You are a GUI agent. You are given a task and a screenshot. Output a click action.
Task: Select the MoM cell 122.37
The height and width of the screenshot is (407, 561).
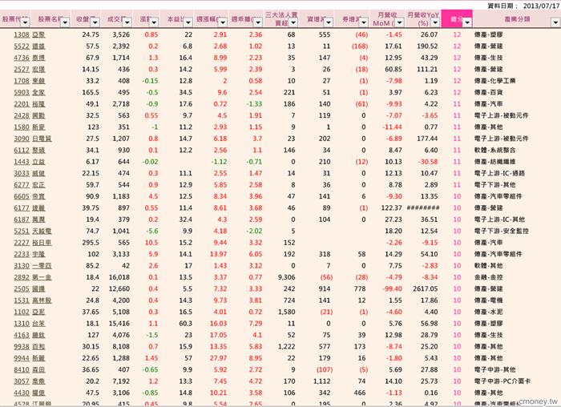coord(392,208)
